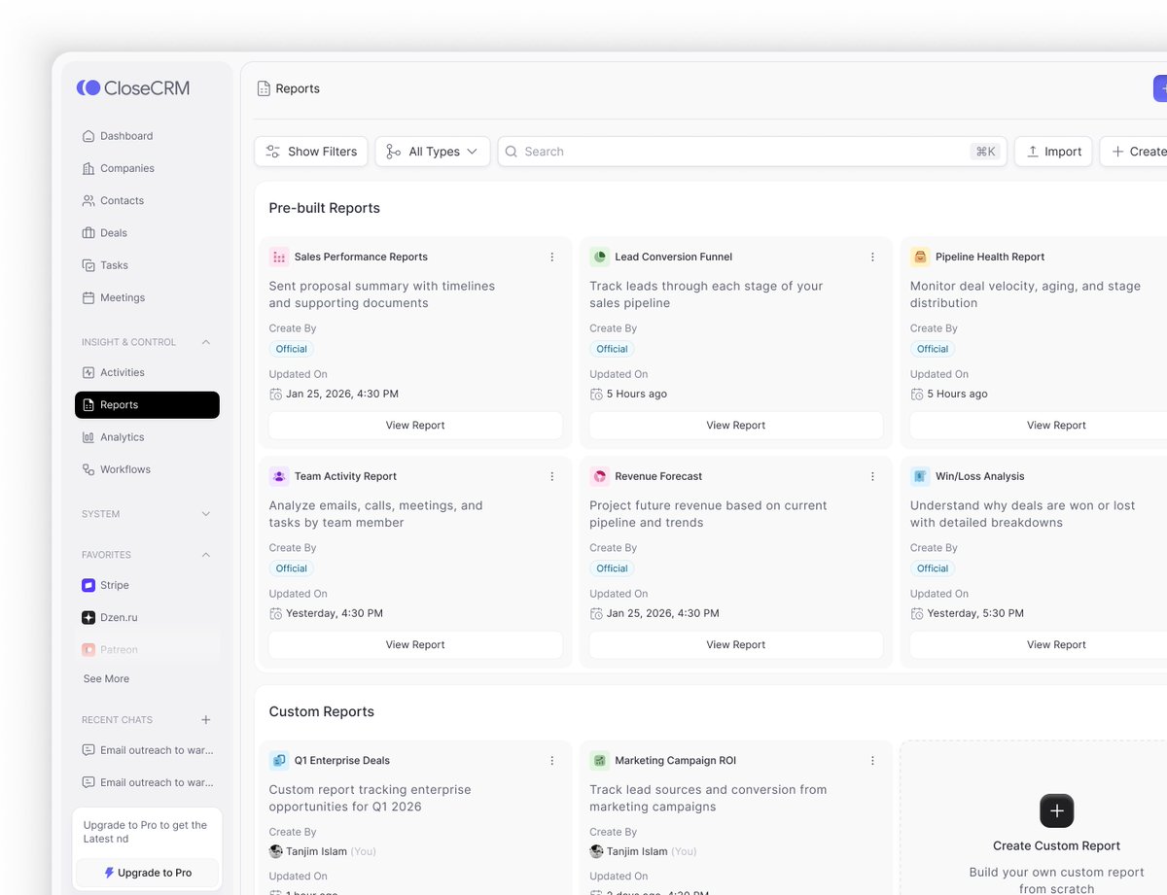Open the three-dot menu on Team Activity Report

(x=552, y=477)
